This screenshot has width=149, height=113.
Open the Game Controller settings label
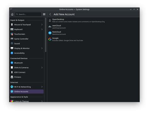[21, 39]
